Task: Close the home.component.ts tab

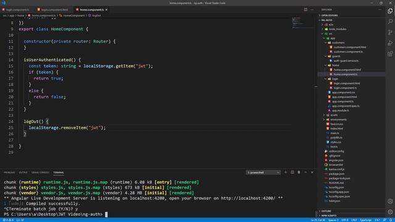Action: 106,10
